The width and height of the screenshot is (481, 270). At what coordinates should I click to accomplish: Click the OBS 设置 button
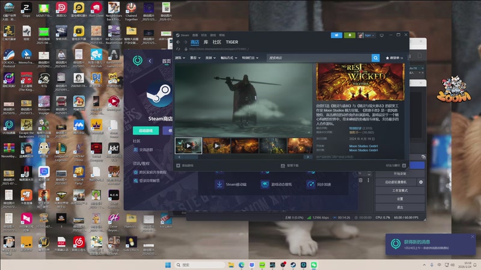pyautogui.click(x=400, y=199)
